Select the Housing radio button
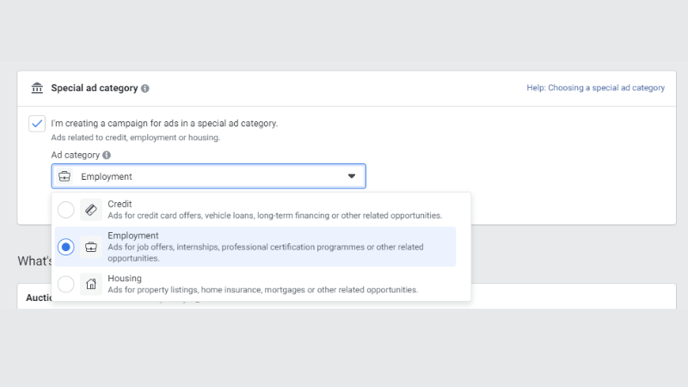688x387 pixels. click(x=66, y=284)
